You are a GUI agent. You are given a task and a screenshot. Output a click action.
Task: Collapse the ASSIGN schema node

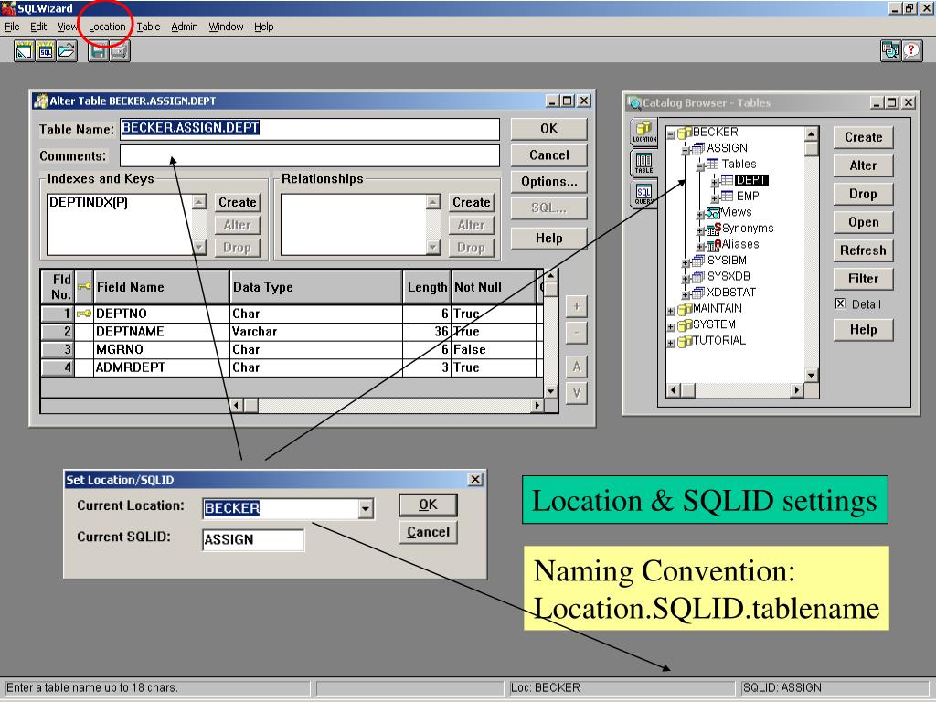(x=686, y=150)
